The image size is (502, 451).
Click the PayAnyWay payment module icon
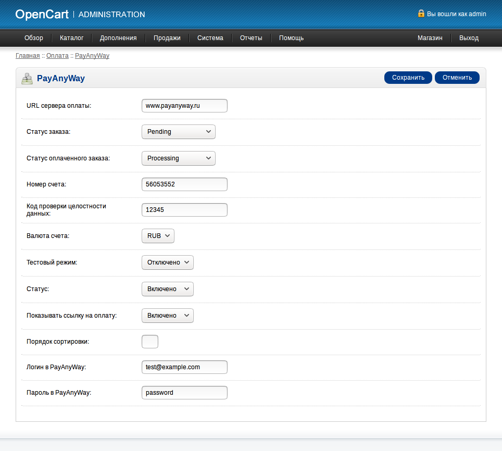click(x=27, y=79)
